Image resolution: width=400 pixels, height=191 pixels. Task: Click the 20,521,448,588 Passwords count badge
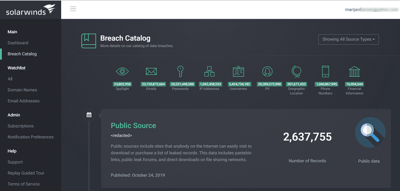[182, 84]
